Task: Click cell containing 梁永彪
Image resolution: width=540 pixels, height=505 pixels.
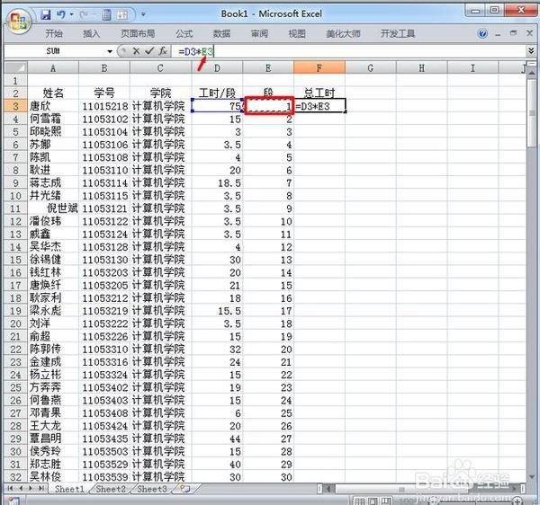Action: [x=53, y=311]
